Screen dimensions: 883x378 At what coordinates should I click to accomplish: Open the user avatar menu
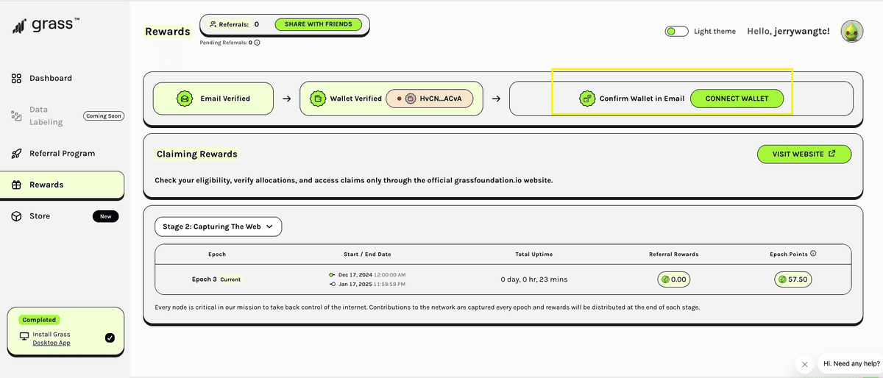pos(852,31)
